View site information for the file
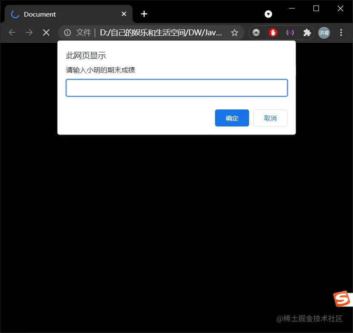 67,33
